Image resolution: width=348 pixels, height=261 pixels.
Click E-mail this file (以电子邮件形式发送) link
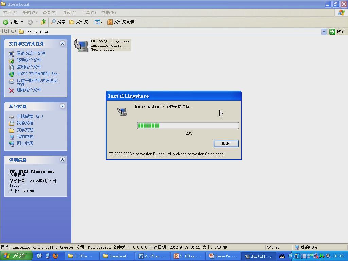37,82
